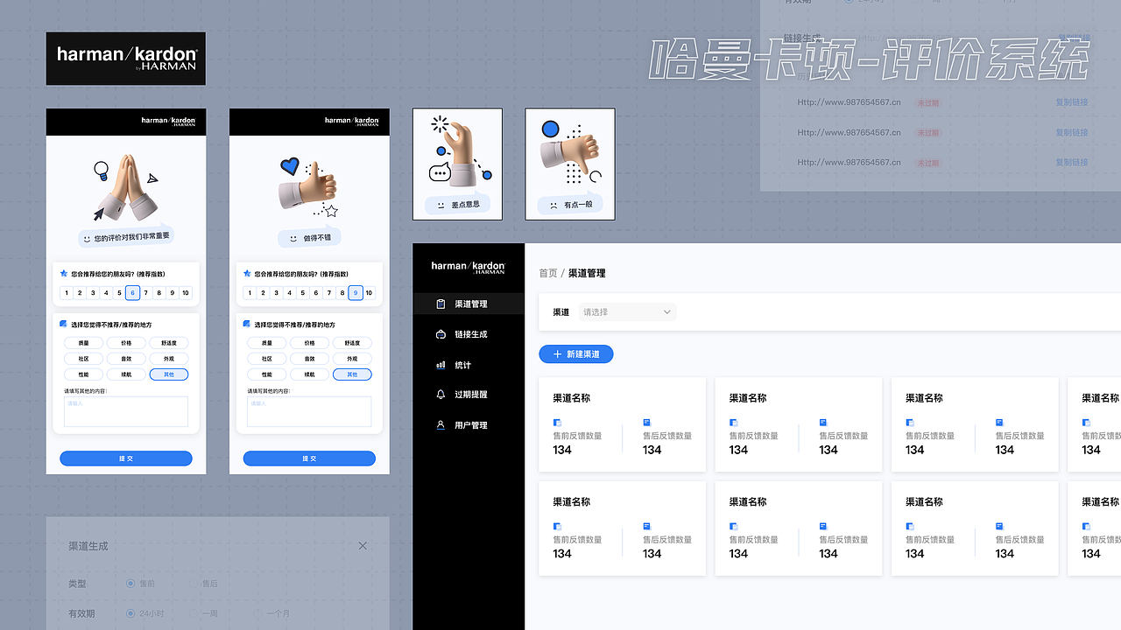Click the smiley icon beside 做得不错
The image size is (1121, 630).
click(293, 238)
